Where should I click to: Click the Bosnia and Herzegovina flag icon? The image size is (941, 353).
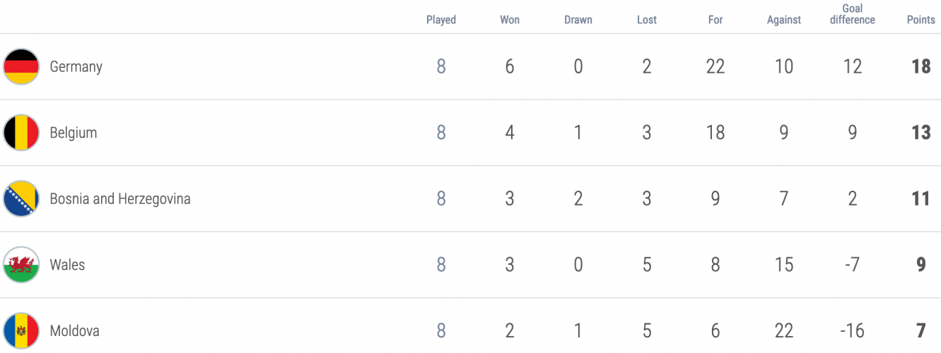coord(21,198)
